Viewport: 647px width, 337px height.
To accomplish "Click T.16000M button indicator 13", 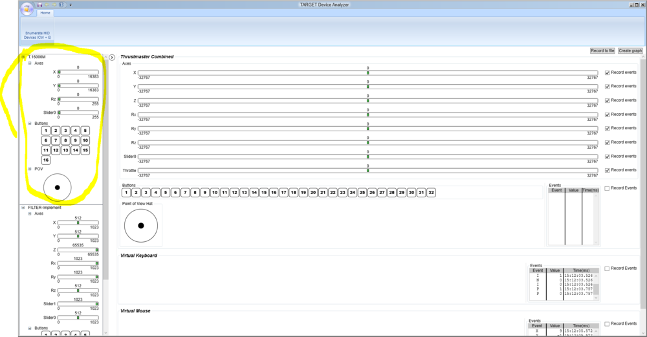I will 65,150.
